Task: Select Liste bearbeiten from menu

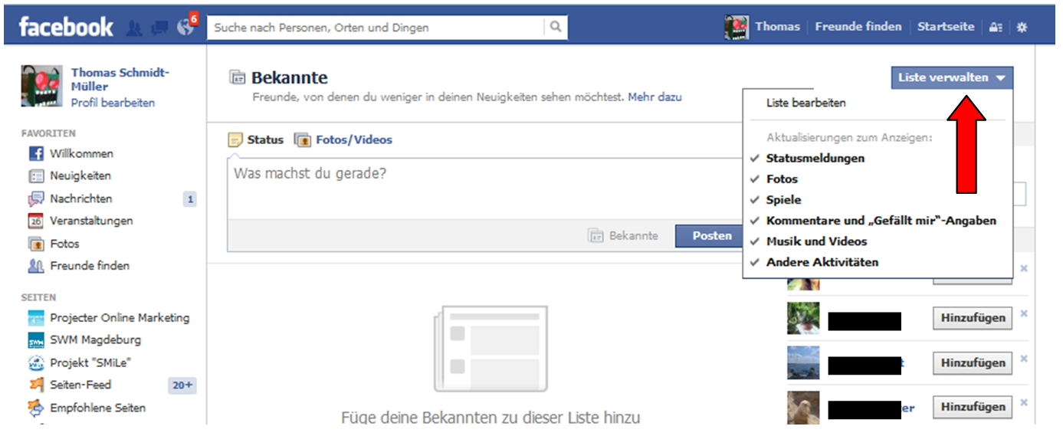Action: pos(805,103)
